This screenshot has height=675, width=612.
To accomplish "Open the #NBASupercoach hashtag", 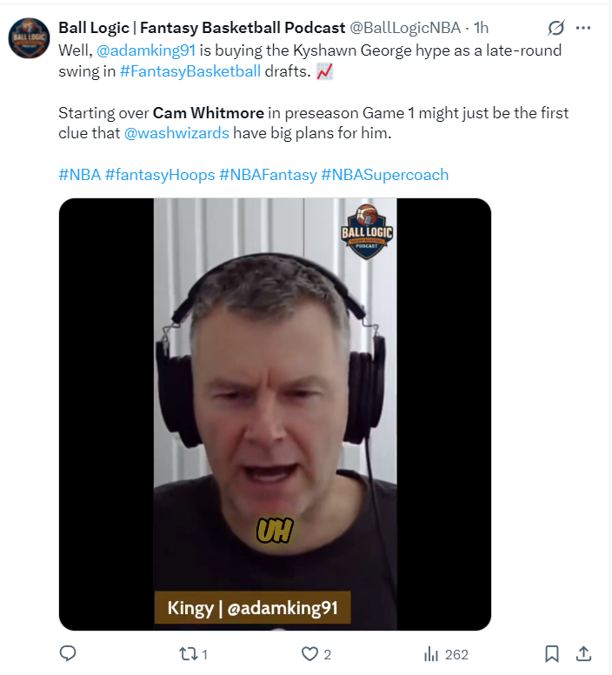I will [x=385, y=175].
